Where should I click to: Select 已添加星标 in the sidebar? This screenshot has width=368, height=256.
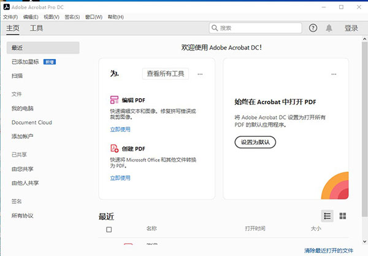tap(25, 62)
